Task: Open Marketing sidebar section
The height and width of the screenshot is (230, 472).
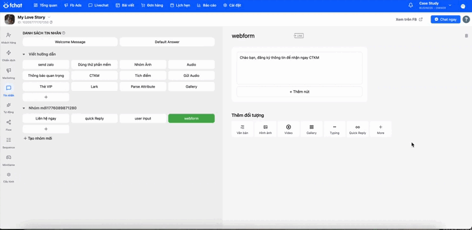Action: (9, 73)
